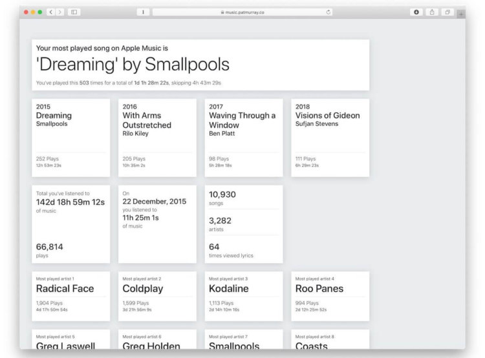This screenshot has width=485, height=358.
Task: Click 1,113 Plays under Kodaline
Action: coord(221,303)
